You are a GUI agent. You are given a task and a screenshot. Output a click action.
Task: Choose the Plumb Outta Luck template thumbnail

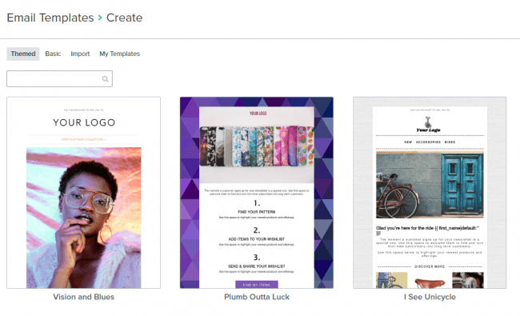click(x=257, y=193)
